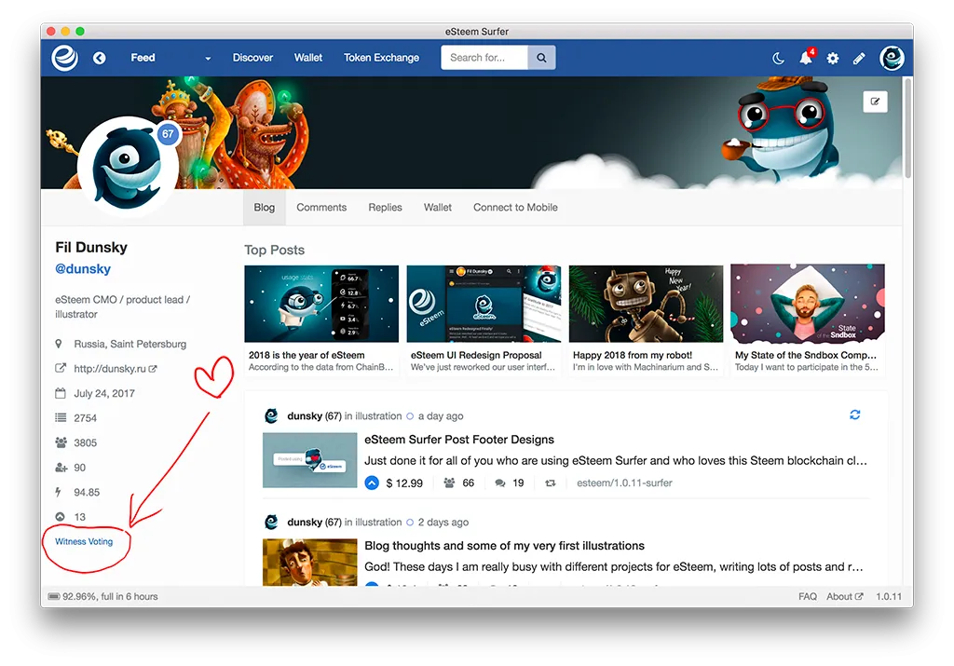Click '92.96%, full in 6 hours' status text
This screenshot has height=666, width=954.
[110, 597]
